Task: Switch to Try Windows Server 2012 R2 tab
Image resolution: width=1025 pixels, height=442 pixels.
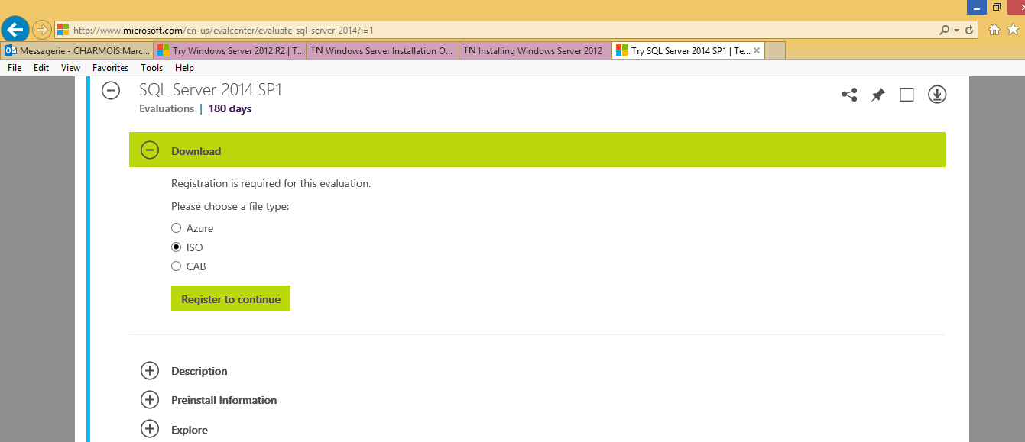Action: coord(230,51)
